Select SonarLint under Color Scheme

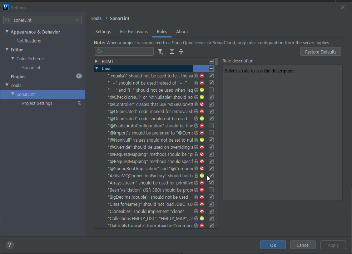(31, 67)
